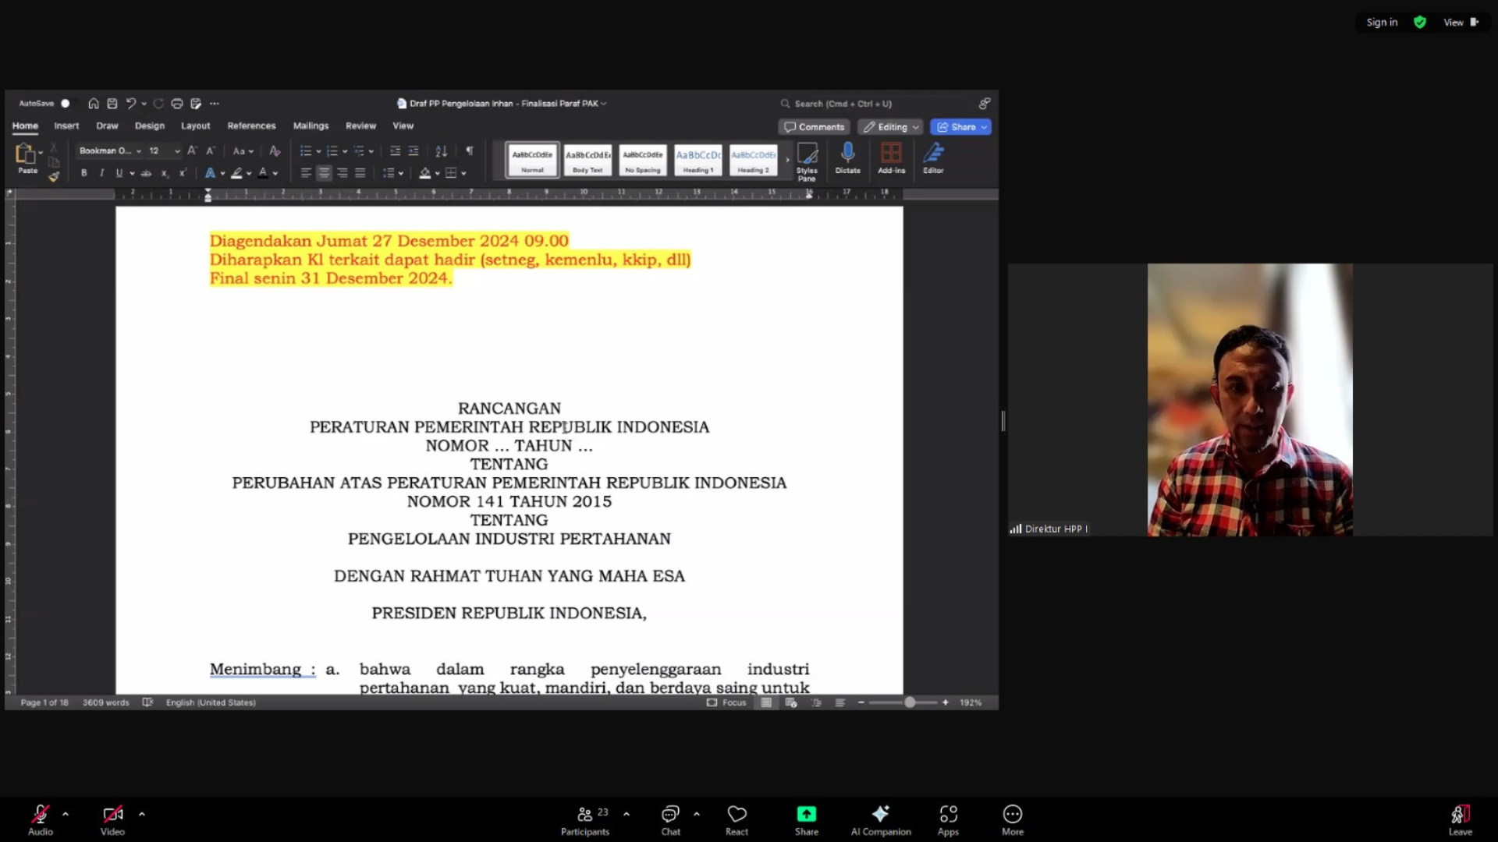Align text left

[306, 173]
